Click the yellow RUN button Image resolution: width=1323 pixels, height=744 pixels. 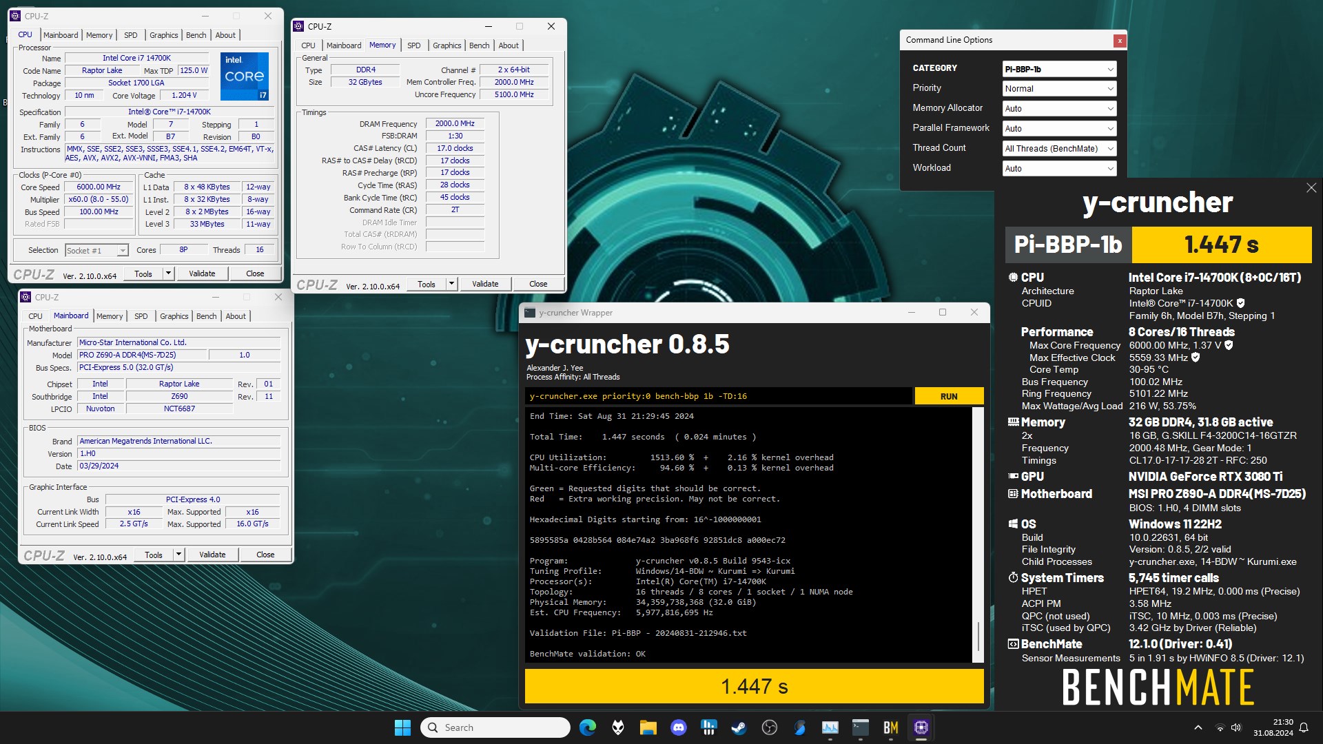(949, 396)
